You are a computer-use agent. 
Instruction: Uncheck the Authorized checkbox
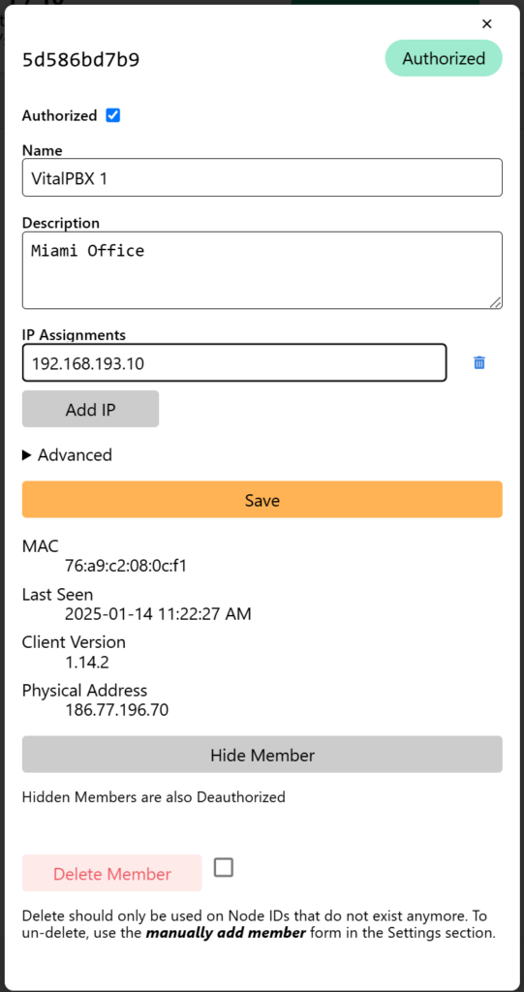click(113, 115)
